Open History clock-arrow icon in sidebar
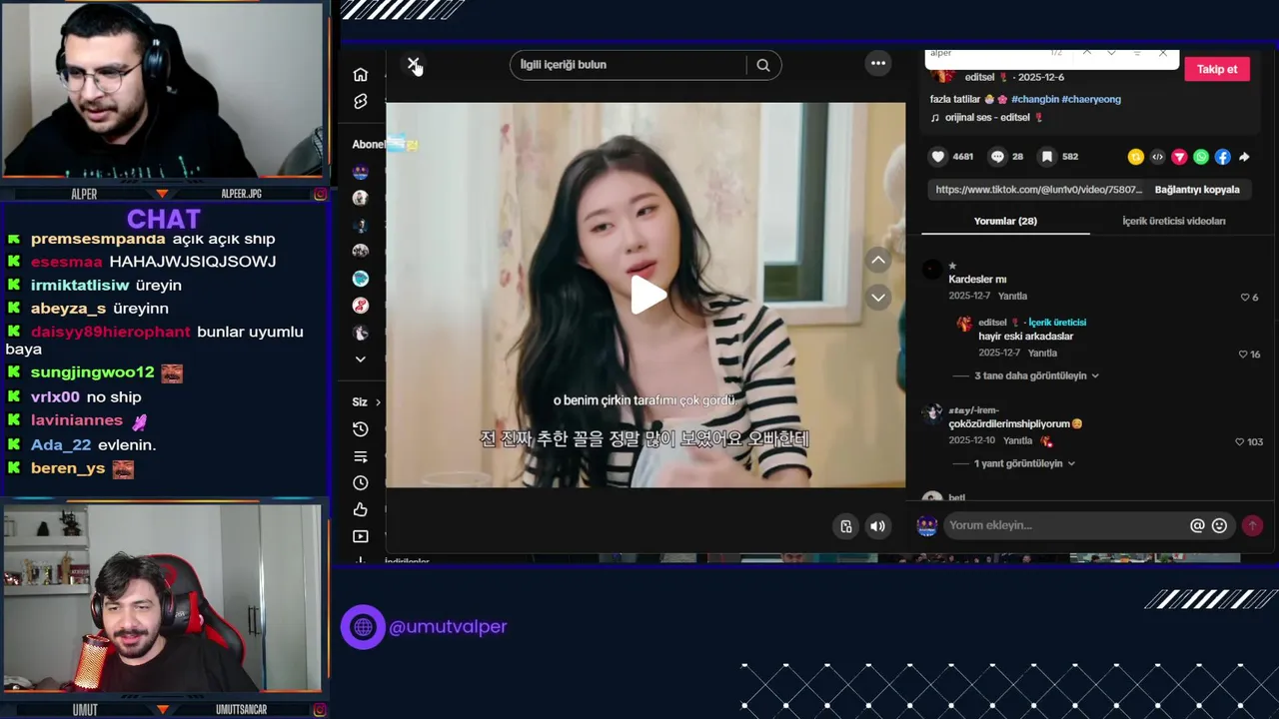Screen dimensions: 1279x719 click(361, 429)
